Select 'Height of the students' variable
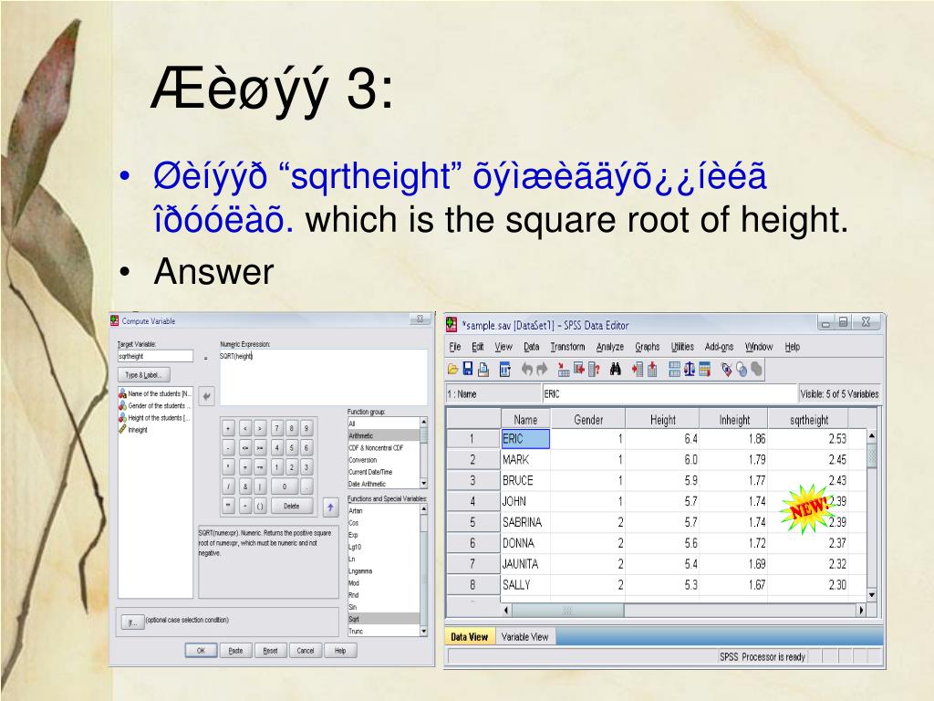The width and height of the screenshot is (934, 701). click(155, 418)
